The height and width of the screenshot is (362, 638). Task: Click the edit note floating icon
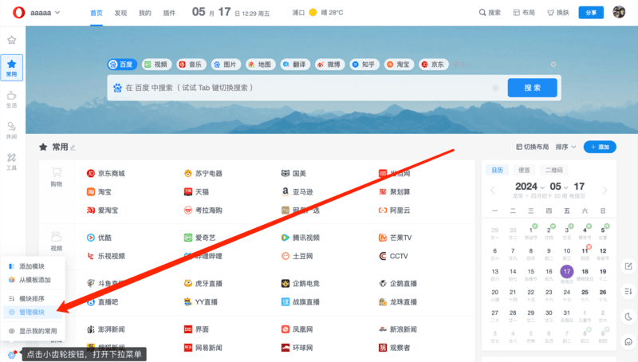point(628,266)
